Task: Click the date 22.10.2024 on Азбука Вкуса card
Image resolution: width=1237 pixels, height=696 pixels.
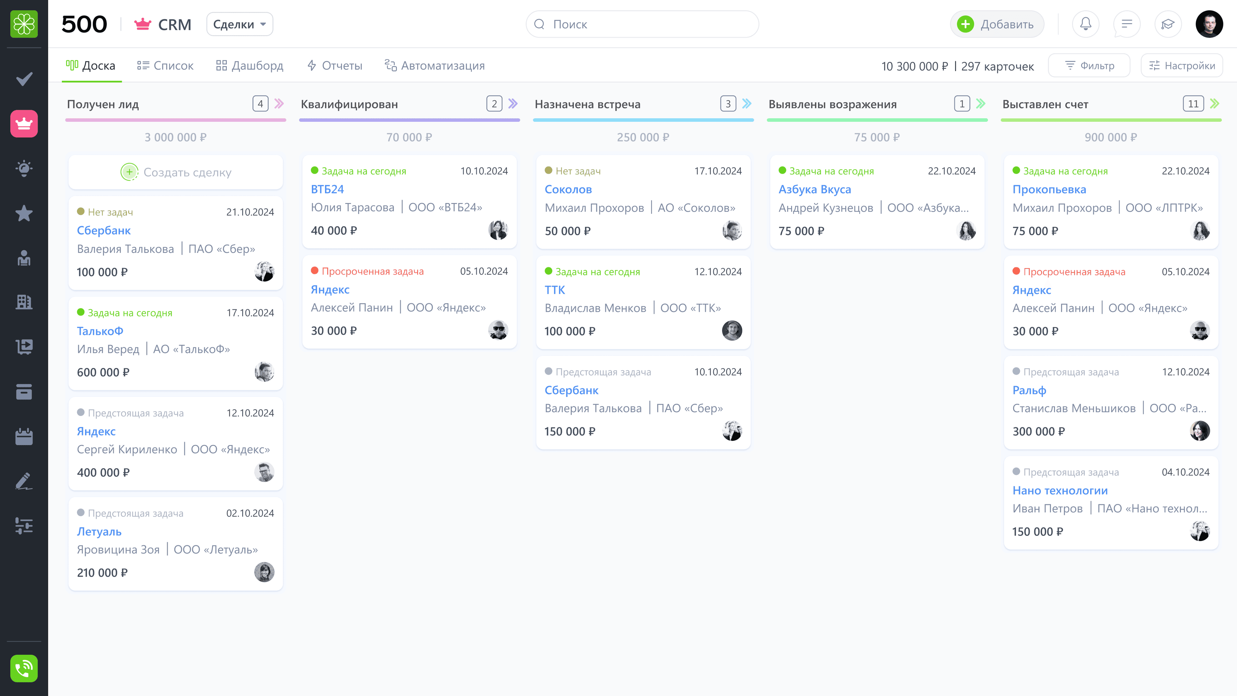Action: tap(951, 171)
